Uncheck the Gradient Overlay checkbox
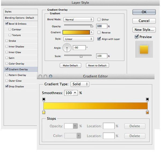The height and width of the screenshot is (155, 161). 7,69
